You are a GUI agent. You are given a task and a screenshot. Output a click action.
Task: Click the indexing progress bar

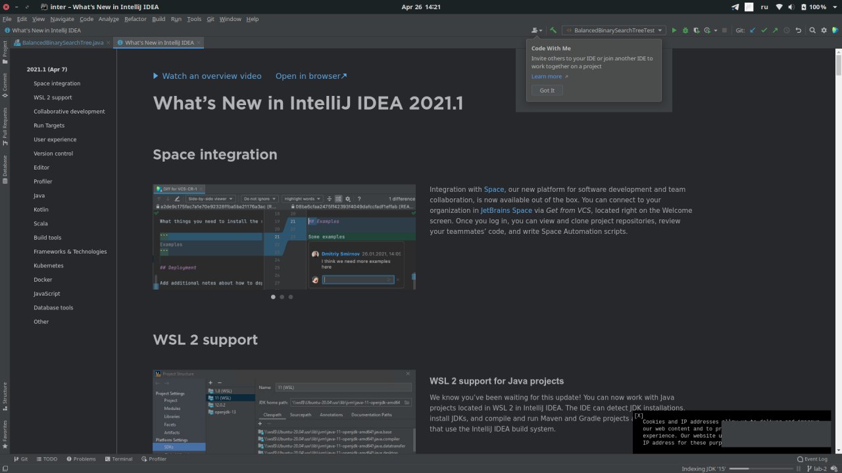tap(761, 469)
